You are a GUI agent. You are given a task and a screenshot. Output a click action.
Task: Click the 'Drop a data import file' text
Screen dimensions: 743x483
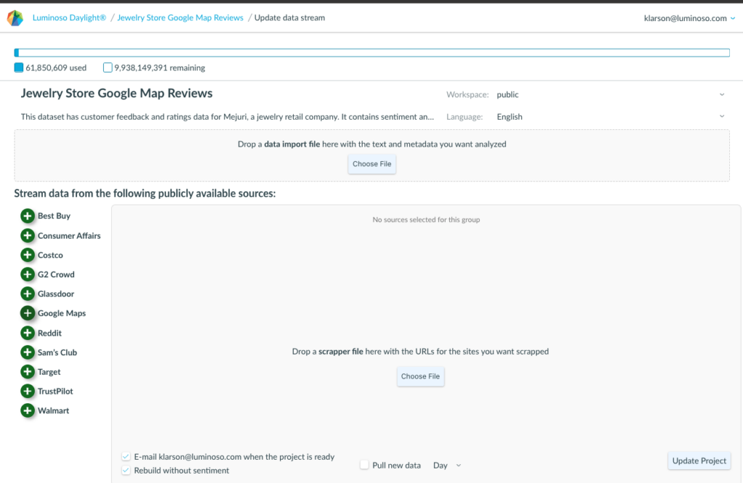click(x=372, y=144)
